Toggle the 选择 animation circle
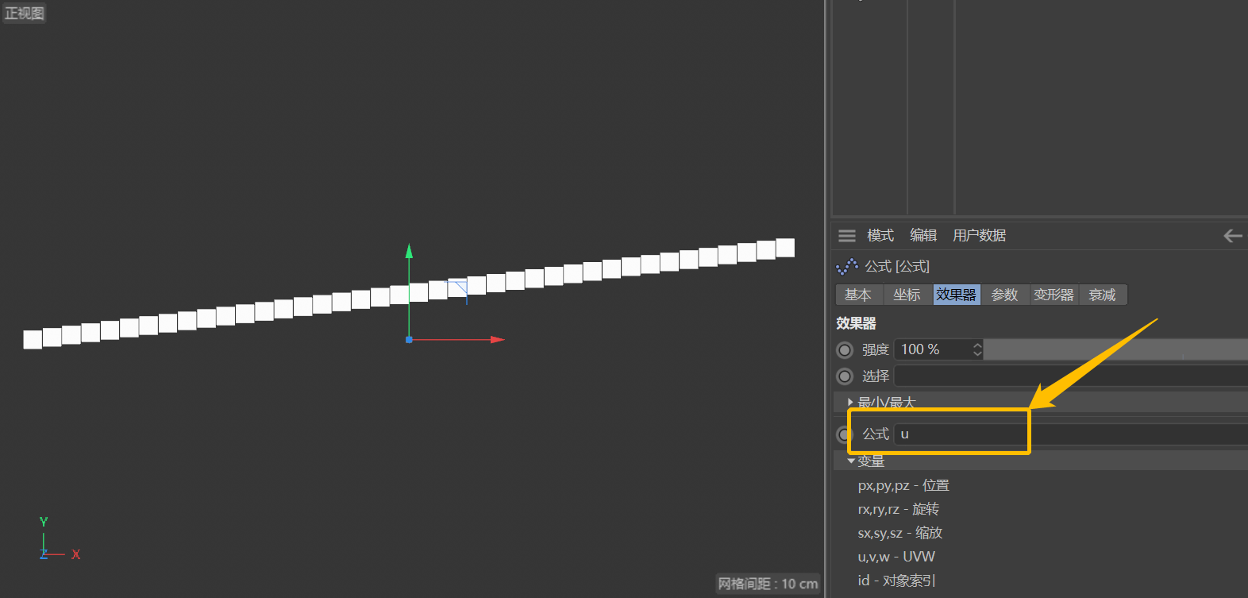Viewport: 1248px width, 598px height. [x=845, y=376]
